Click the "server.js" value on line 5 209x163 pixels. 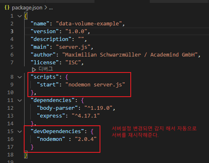(73, 47)
